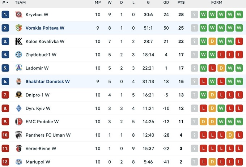Click the Vorskla Poltava W club crest
Viewport: 246px width, 167px height.
point(19,28)
